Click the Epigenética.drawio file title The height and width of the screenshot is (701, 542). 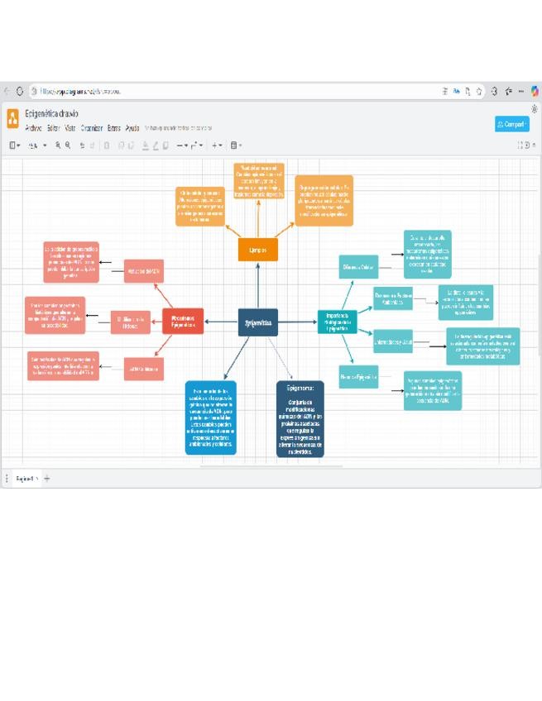pyautogui.click(x=51, y=113)
